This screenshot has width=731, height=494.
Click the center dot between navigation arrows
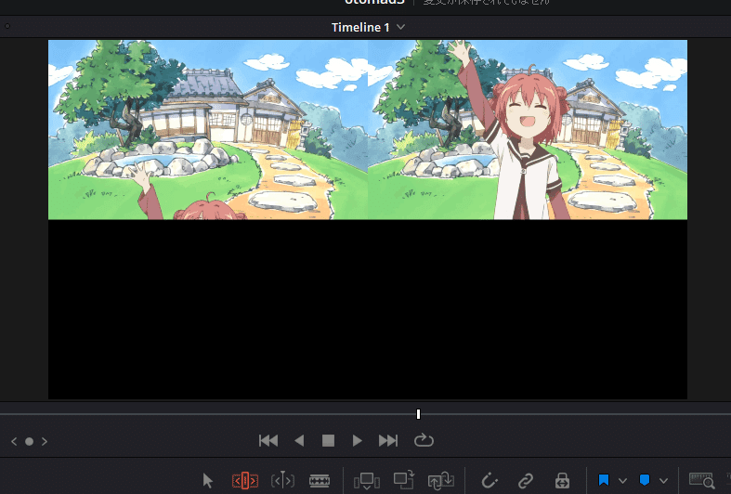tap(29, 441)
